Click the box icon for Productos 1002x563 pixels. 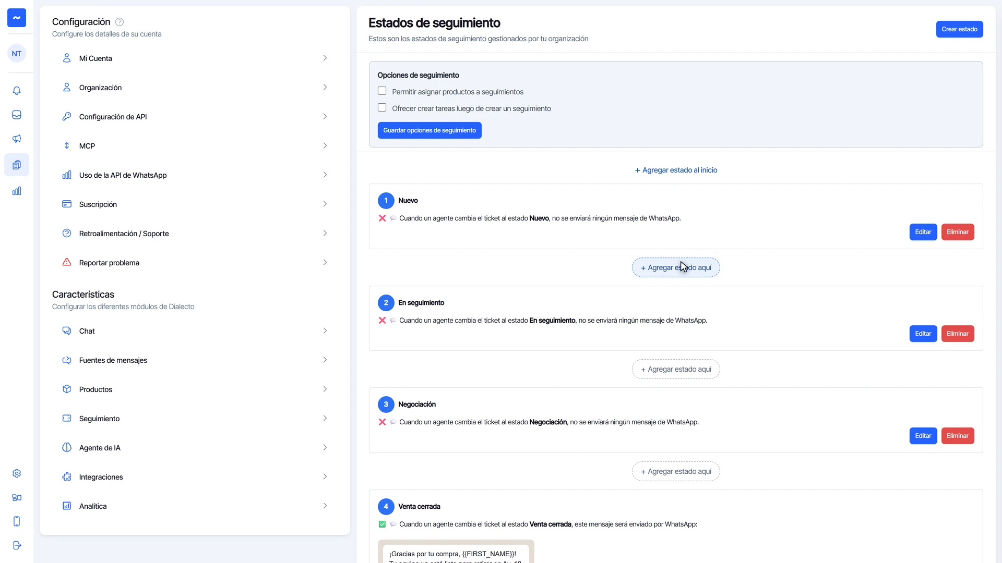[67, 389]
